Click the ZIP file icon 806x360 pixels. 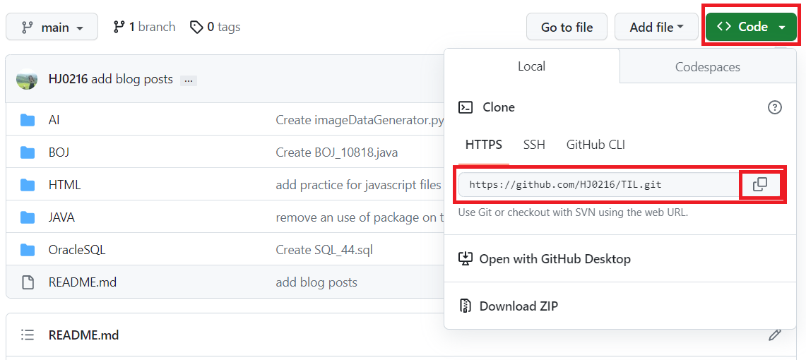466,306
